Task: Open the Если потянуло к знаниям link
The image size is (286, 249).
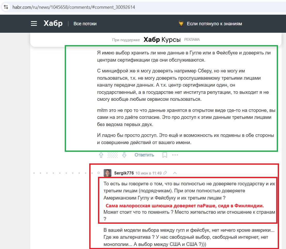Action: [214, 24]
